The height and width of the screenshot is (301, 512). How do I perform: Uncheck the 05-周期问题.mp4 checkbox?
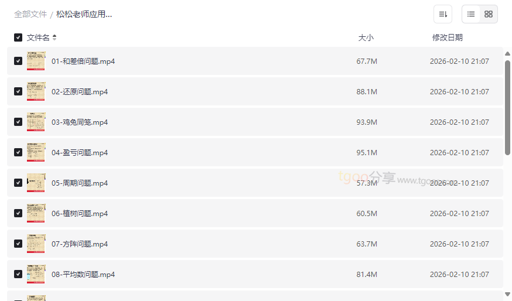tap(18, 183)
